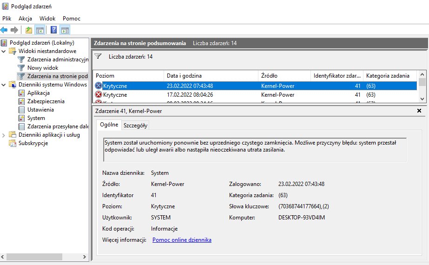429x265 pixels.
Task: Select the System log in the tree
Action: pos(36,118)
